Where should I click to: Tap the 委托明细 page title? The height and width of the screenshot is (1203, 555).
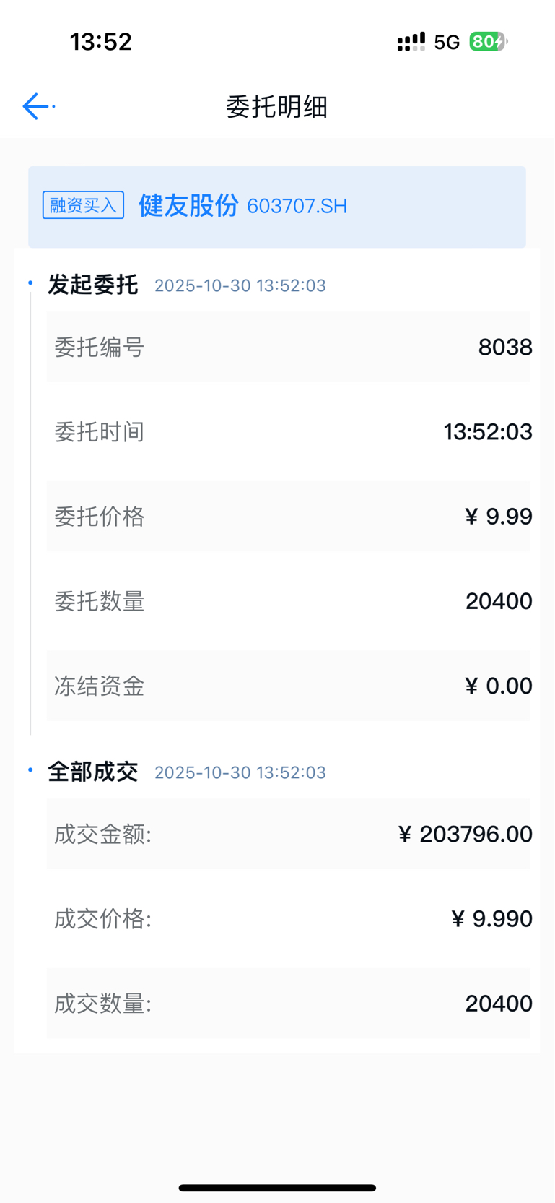pos(277,107)
